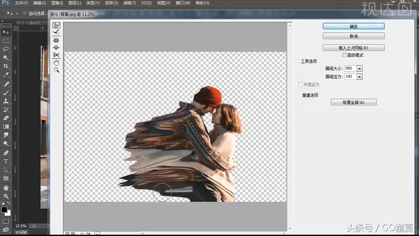Check the 自动选择 option checkbox
The width and height of the screenshot is (419, 236).
pyautogui.click(x=24, y=14)
